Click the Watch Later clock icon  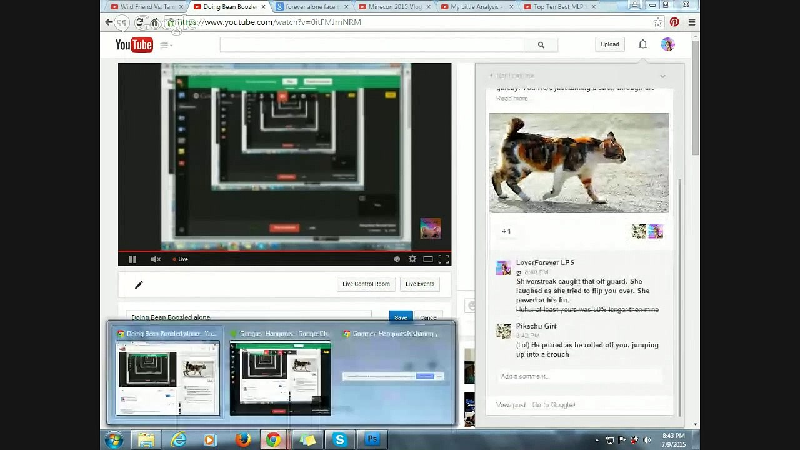[x=397, y=259]
